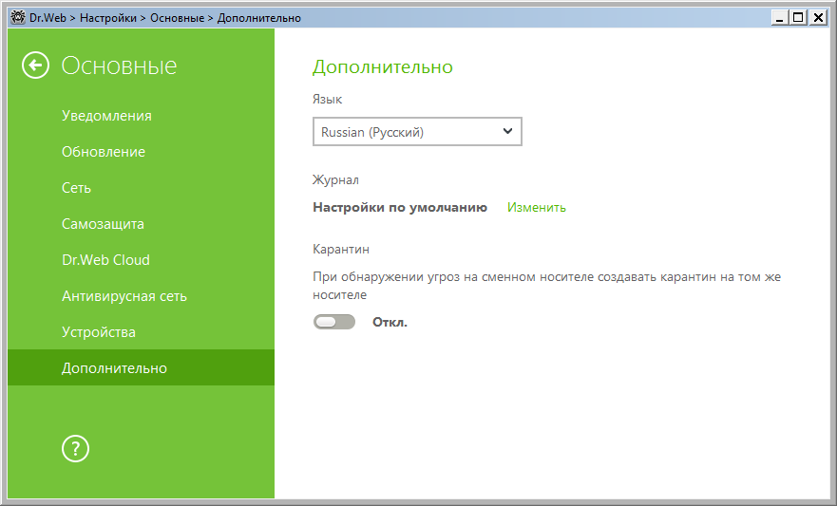Image resolution: width=837 pixels, height=506 pixels.
Task: Open help via the question mark icon
Action: [75, 448]
